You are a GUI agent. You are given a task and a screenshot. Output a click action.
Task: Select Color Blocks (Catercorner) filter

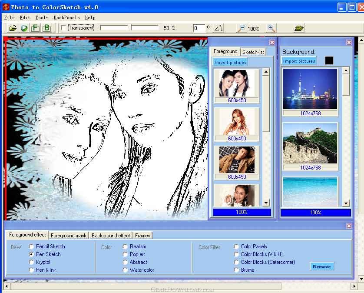[x=236, y=262]
